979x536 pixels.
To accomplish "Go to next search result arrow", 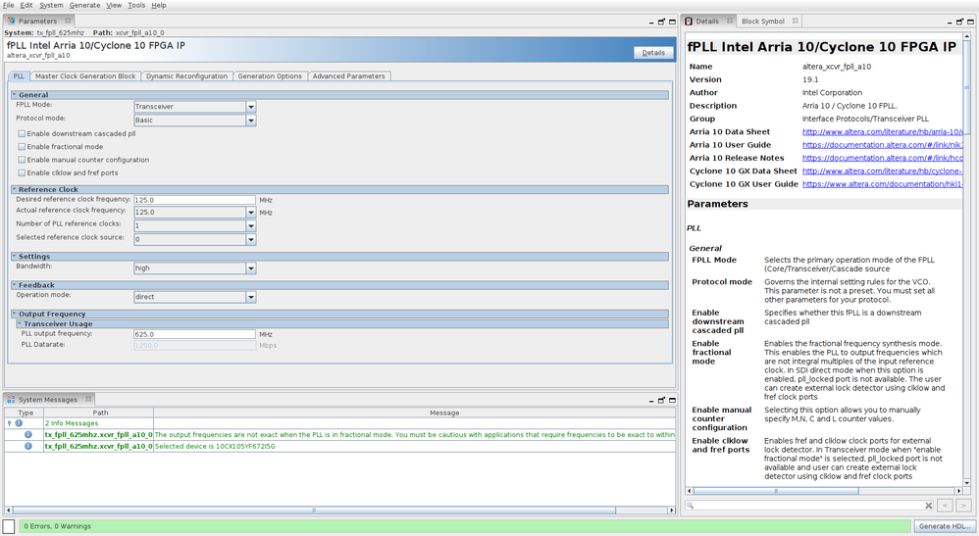I will 963,506.
